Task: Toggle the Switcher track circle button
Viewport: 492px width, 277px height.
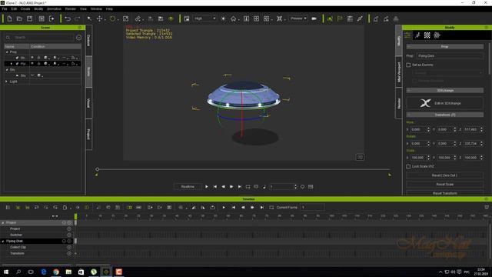Action: (69, 235)
